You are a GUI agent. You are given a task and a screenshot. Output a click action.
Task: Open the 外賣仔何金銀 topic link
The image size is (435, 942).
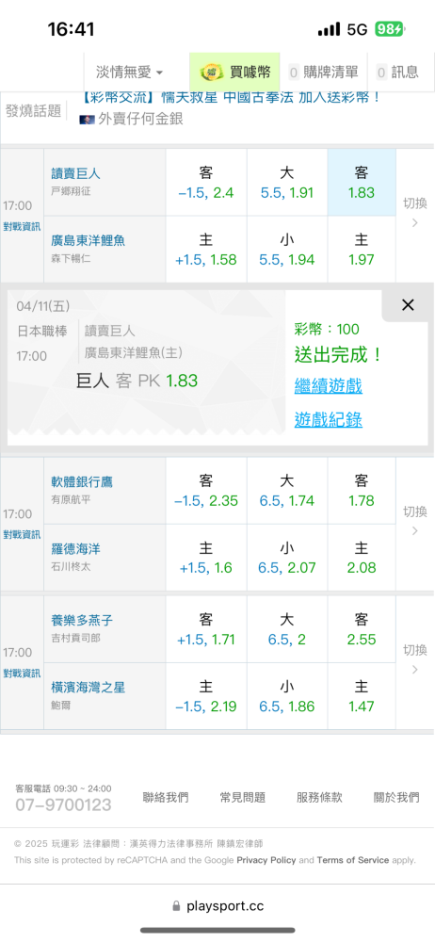pos(140,119)
